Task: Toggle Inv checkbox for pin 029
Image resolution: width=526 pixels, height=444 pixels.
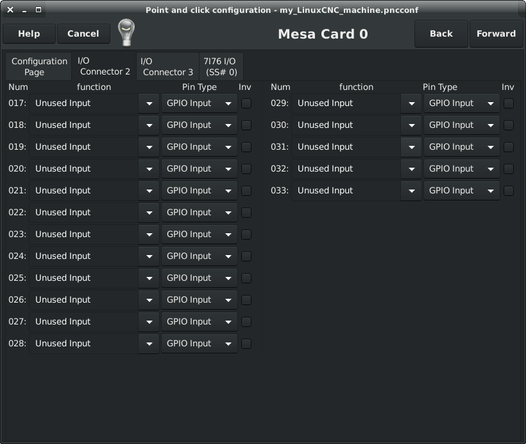Action: tap(509, 103)
